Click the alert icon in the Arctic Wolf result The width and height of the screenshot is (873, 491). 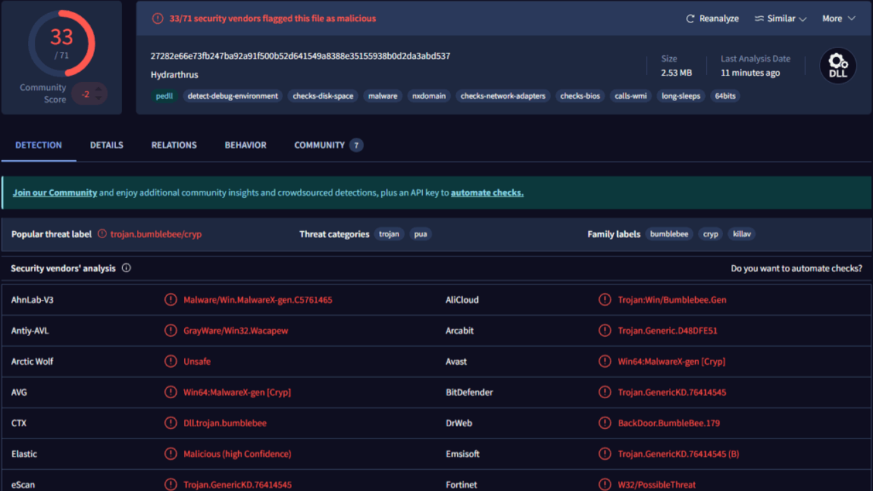(171, 361)
